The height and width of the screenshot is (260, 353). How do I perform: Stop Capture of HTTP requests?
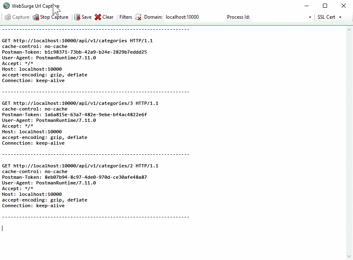(x=50, y=17)
